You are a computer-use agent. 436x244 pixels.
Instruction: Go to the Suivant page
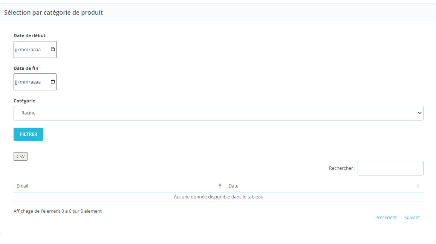(x=412, y=217)
